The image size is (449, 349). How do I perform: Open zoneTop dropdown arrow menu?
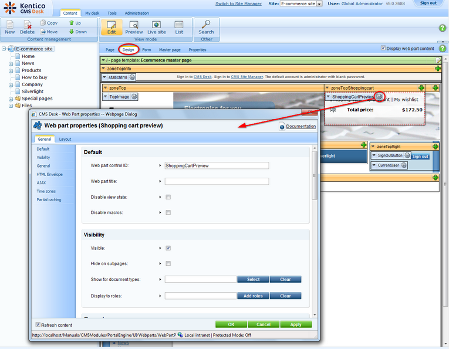106,88
